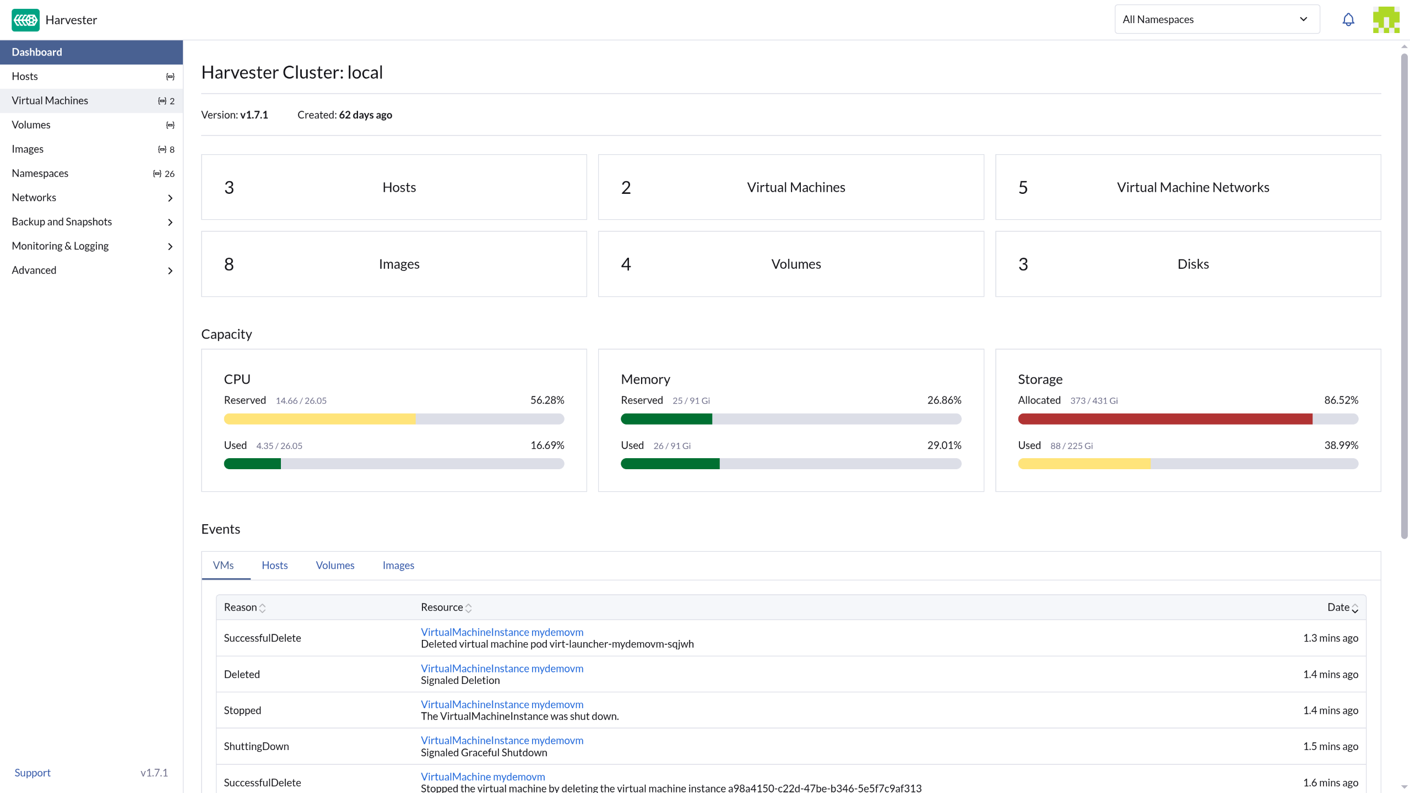Open the All Namespaces dropdown
Image resolution: width=1410 pixels, height=793 pixels.
1217,19
